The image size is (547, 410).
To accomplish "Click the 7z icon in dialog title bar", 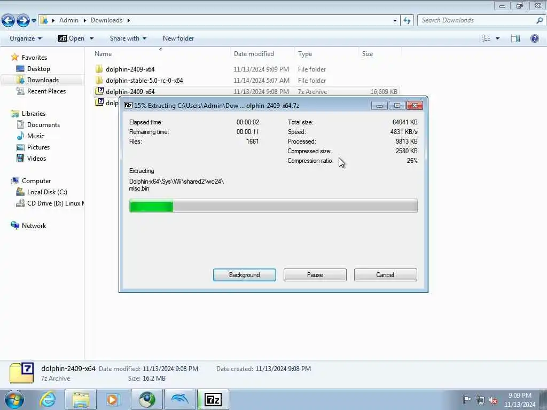I will point(128,105).
